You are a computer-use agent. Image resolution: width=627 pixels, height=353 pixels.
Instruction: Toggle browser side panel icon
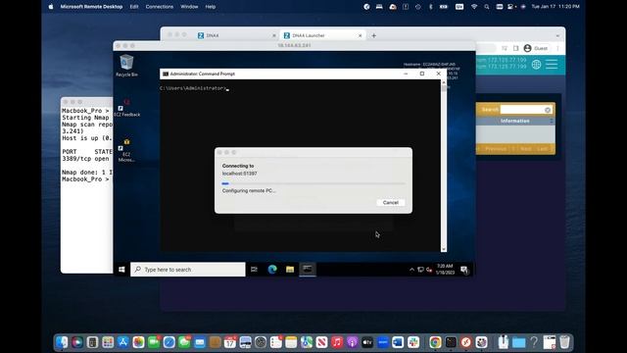click(x=516, y=48)
